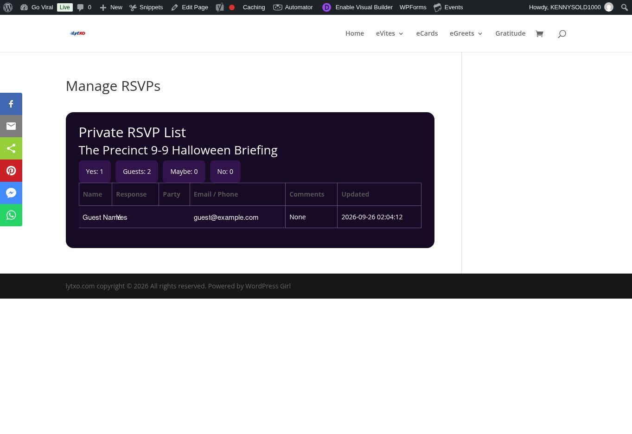Pin page on Pinterest
The height and width of the screenshot is (434, 632).
pyautogui.click(x=11, y=171)
